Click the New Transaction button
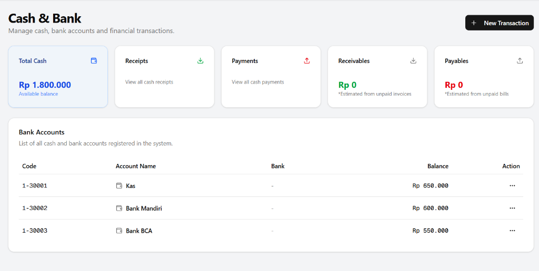Image resolution: width=539 pixels, height=271 pixels. (x=499, y=23)
